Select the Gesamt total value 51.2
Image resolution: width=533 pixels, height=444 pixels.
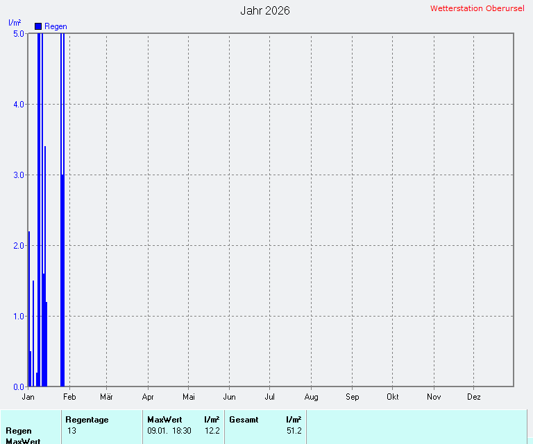click(x=294, y=431)
